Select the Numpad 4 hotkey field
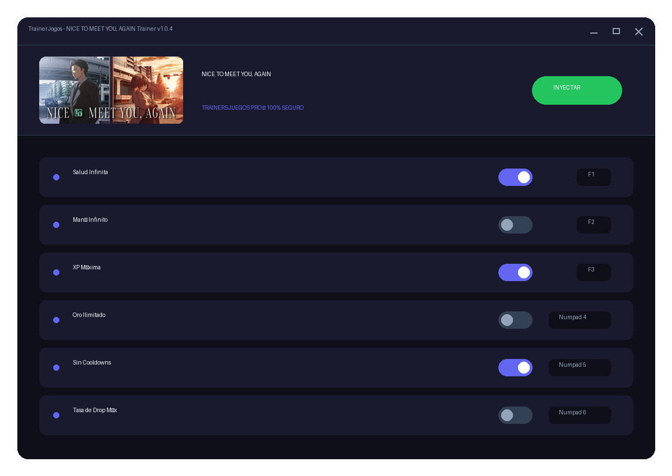672x476 pixels. 580,320
